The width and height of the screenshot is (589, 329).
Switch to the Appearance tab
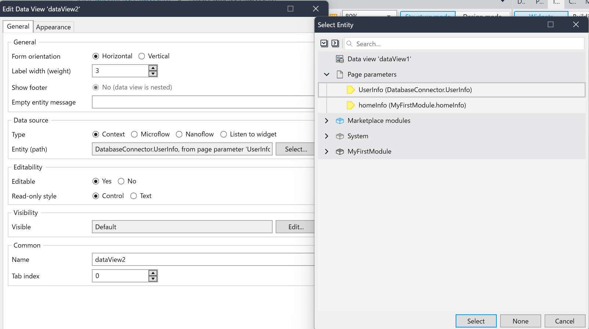click(x=53, y=27)
